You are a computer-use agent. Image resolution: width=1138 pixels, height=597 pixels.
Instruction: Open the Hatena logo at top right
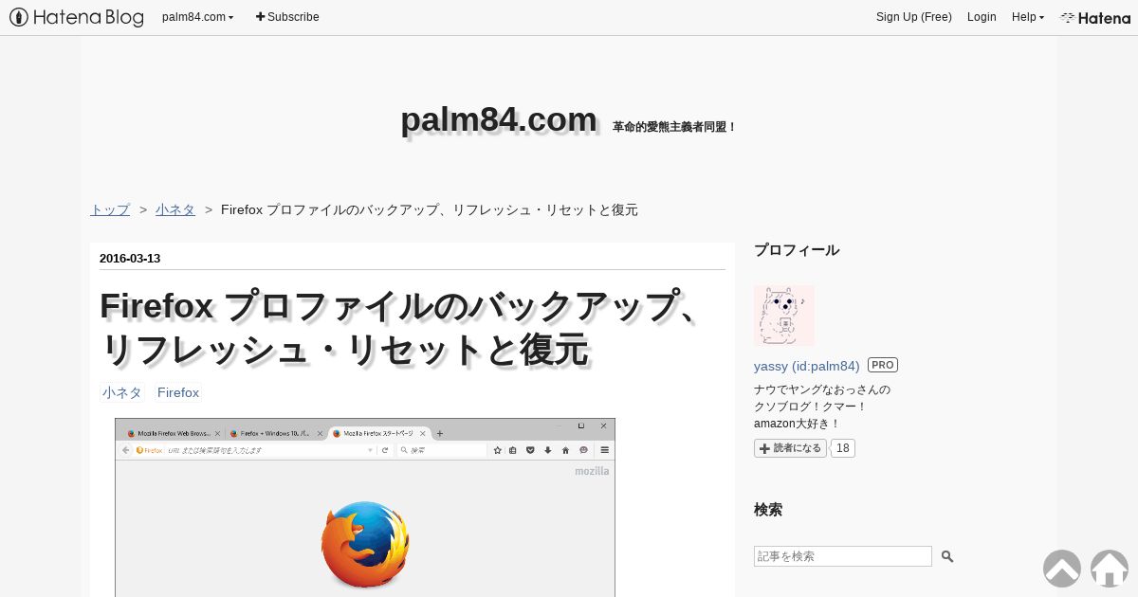coord(1095,17)
